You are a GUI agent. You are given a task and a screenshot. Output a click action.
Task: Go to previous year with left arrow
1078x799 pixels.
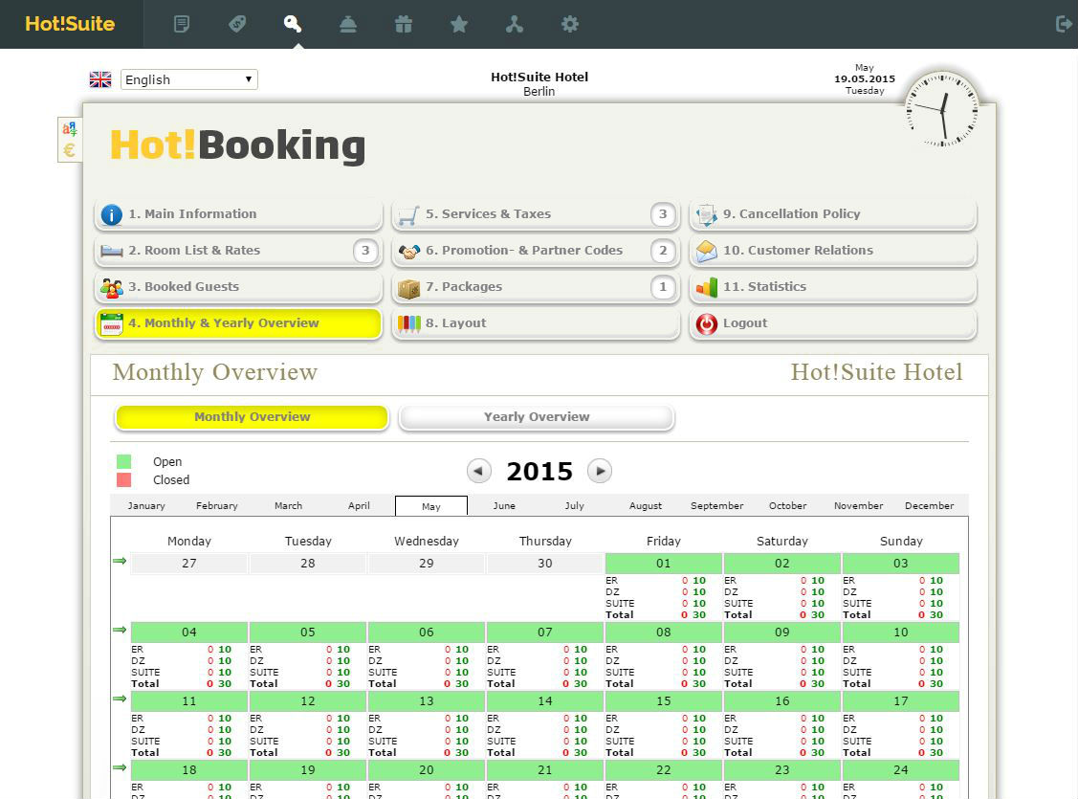click(x=479, y=471)
